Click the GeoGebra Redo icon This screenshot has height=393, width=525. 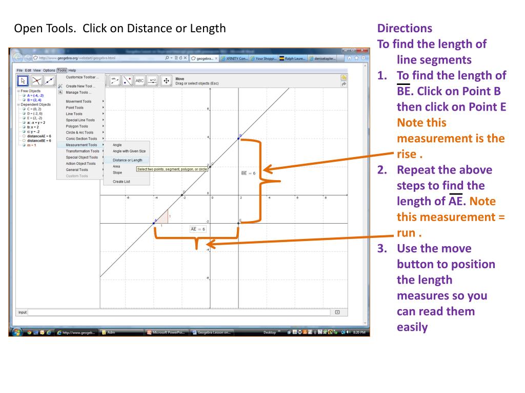(344, 84)
